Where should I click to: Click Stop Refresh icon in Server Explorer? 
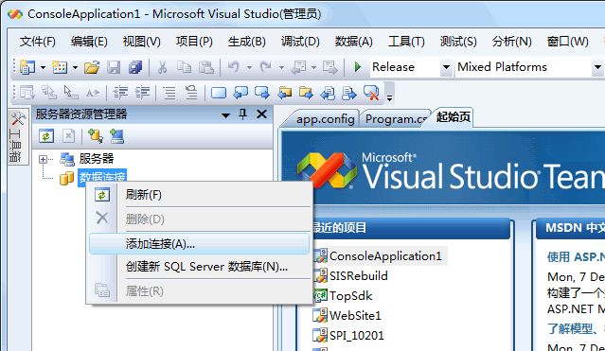pos(69,136)
